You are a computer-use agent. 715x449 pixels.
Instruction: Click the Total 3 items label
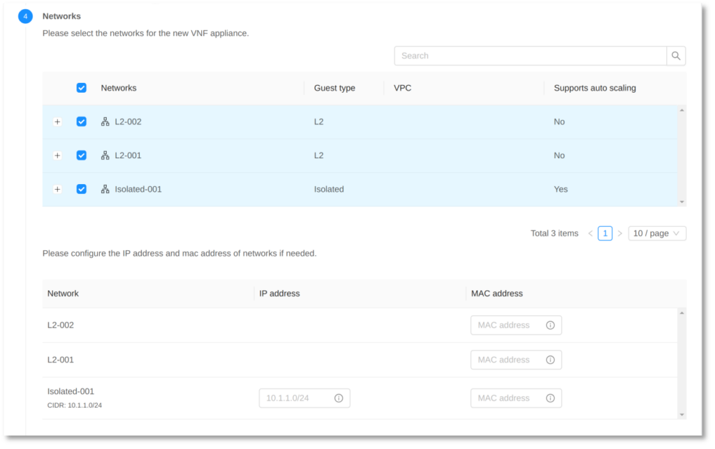[x=554, y=233]
